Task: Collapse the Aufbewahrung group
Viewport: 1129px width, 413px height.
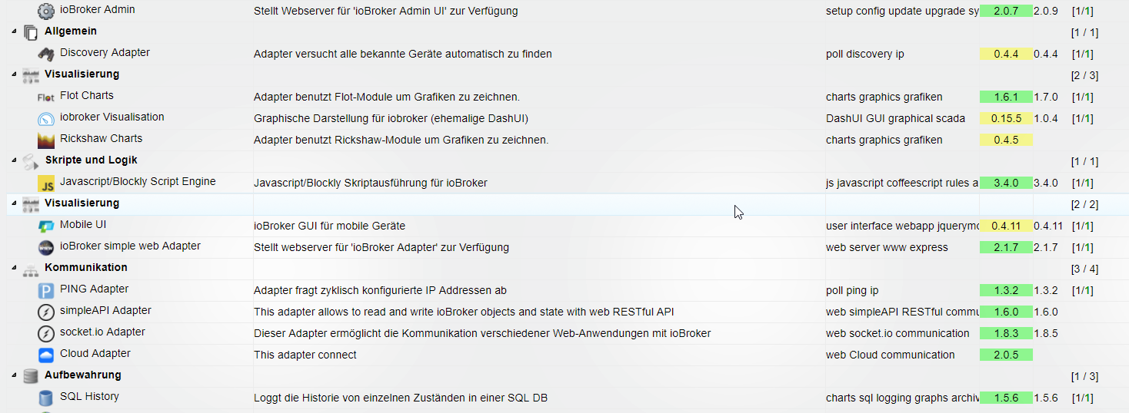Action: (14, 375)
